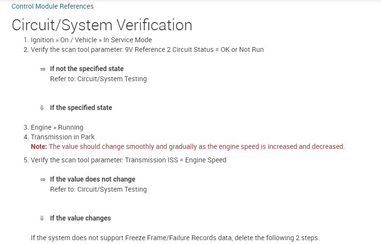
Task: Click the right arrow beside 'If not the specified state'
Action: click(43, 69)
